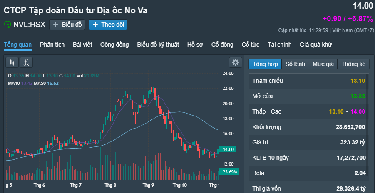The width and height of the screenshot is (375, 193).
Task: Click the Mở cửa value 13.35
Action: (x=358, y=96)
